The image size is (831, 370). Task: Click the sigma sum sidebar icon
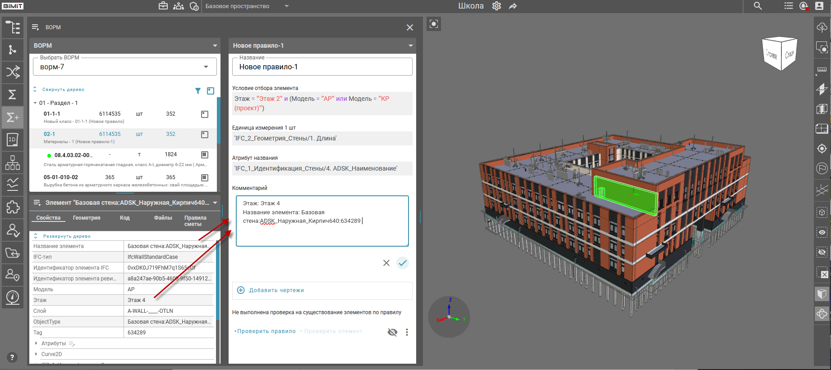[x=13, y=95]
